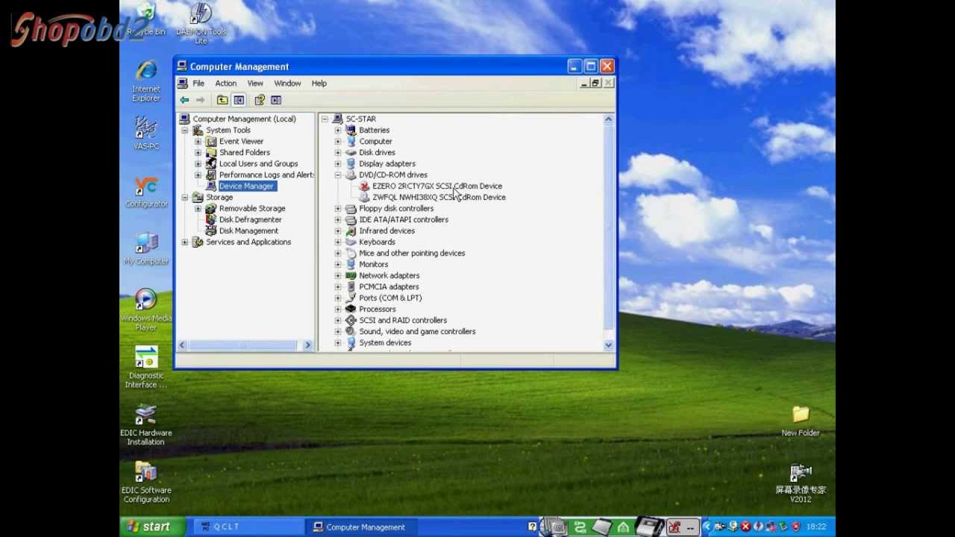The height and width of the screenshot is (537, 955).
Task: Click the Back arrow toolbar button
Action: pos(184,100)
